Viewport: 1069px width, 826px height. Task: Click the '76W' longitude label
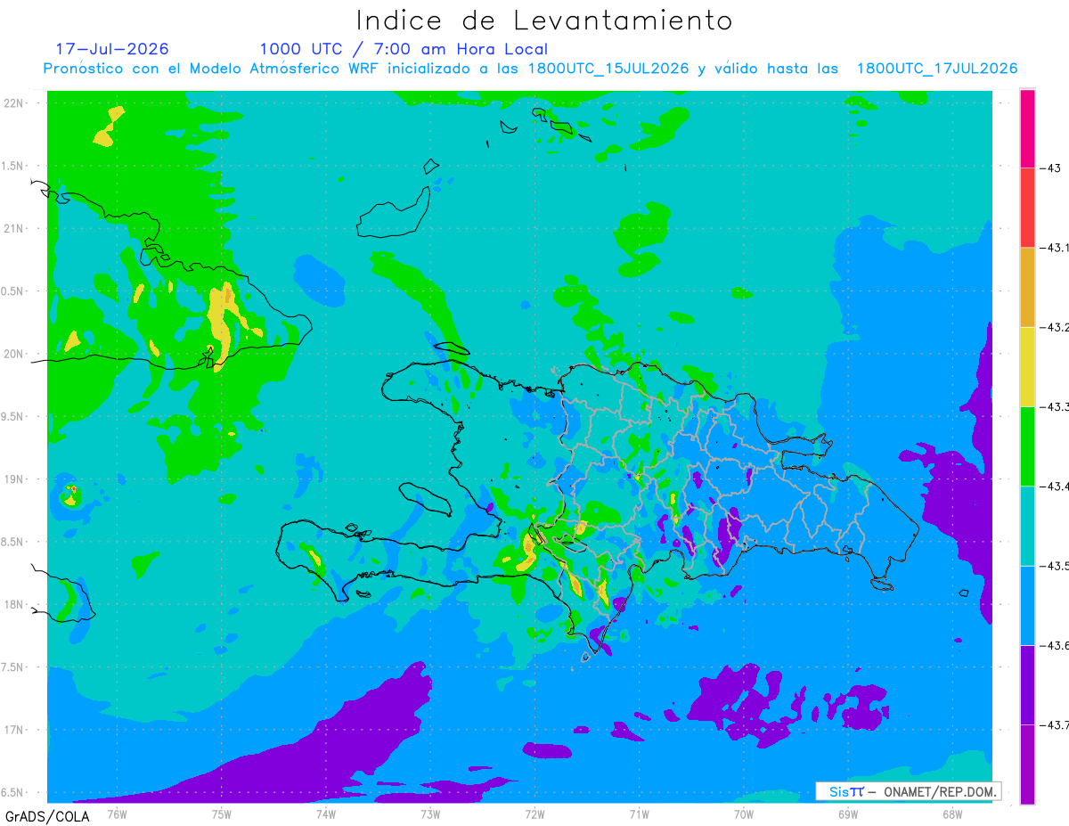(117, 814)
